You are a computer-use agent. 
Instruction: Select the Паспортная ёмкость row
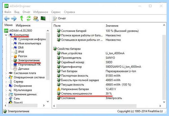tap(89, 76)
